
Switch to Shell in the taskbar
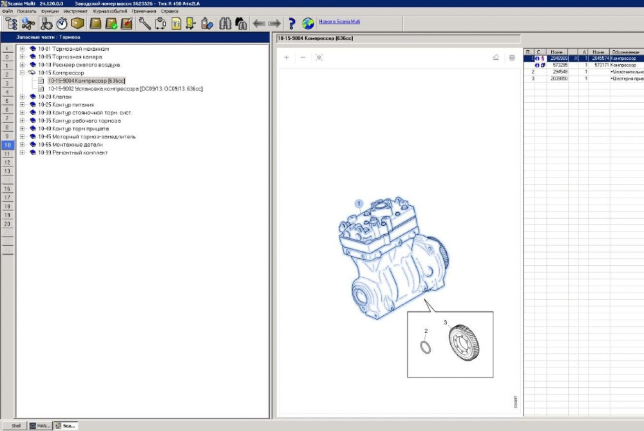tap(16, 425)
